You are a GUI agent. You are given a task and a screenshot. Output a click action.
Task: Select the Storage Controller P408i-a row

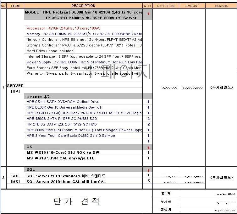[x=83, y=45]
